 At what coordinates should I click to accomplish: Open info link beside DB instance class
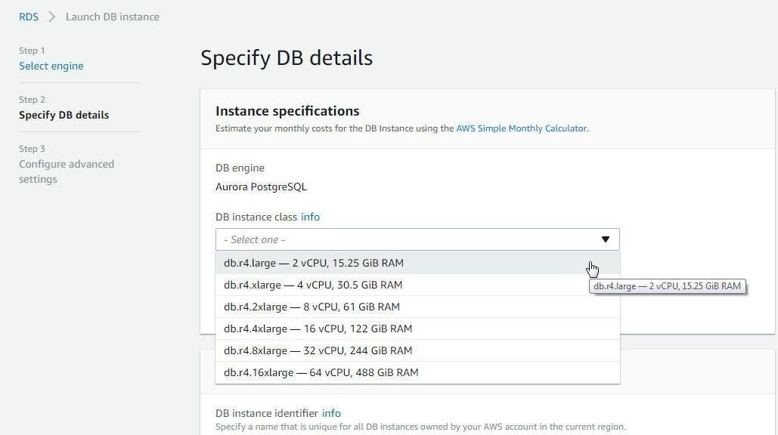point(310,217)
